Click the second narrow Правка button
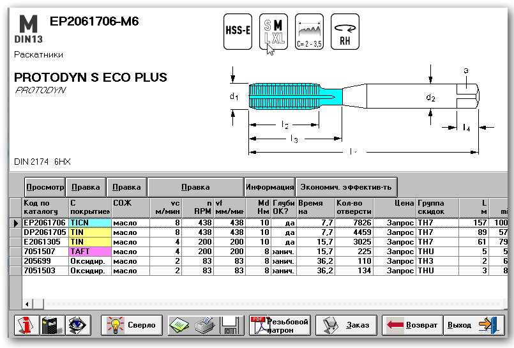 coord(126,187)
